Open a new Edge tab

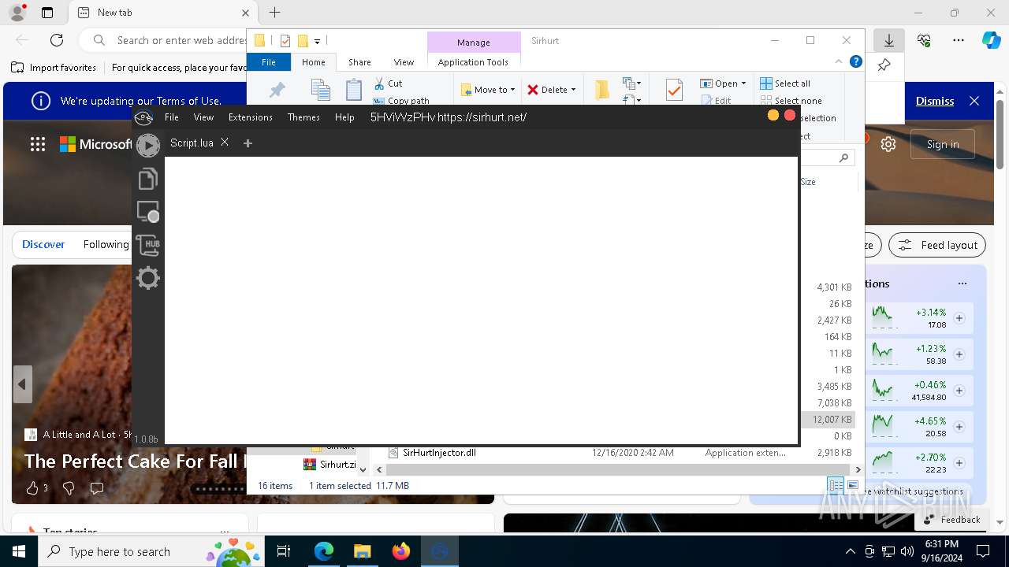point(274,13)
